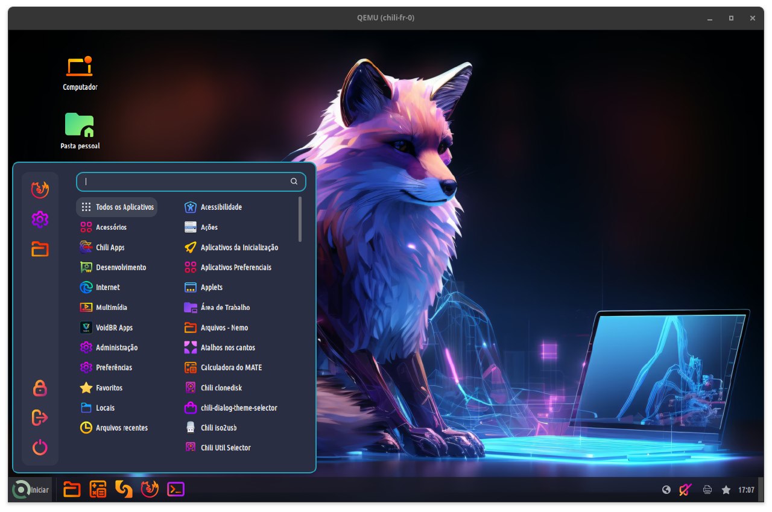
Task: Open the file manager folder in menu sidebar
Action: tap(40, 249)
